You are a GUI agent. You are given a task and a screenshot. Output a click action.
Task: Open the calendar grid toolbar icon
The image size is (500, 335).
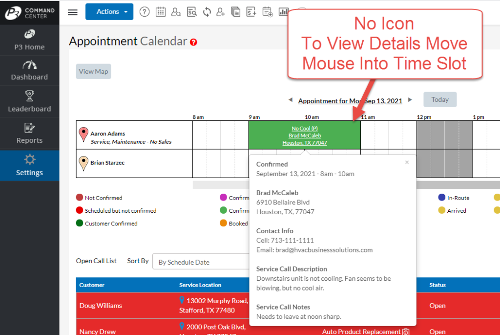click(x=161, y=12)
